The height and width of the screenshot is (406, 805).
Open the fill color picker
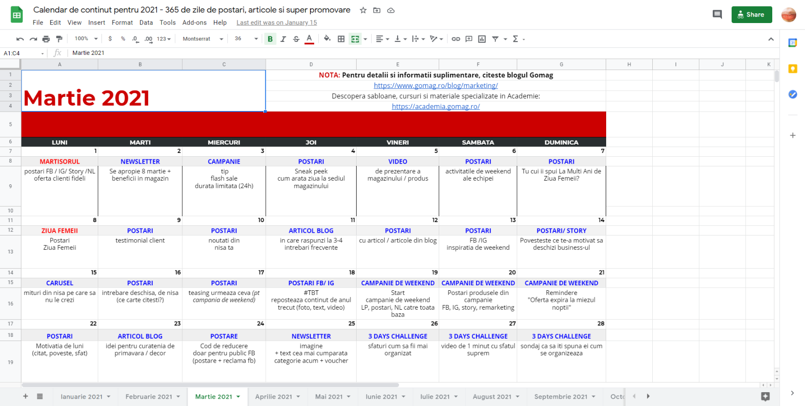tap(327, 39)
